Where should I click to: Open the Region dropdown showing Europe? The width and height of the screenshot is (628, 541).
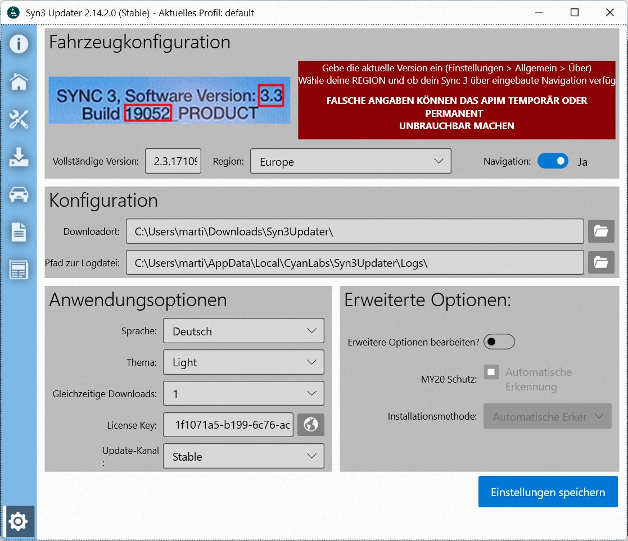pyautogui.click(x=350, y=161)
